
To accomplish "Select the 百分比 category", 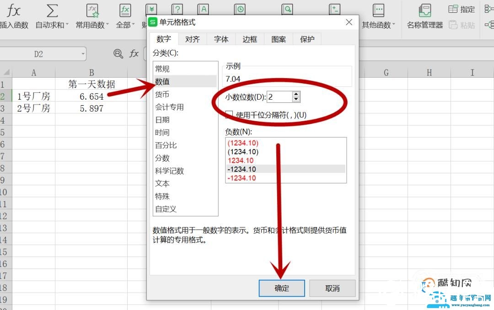I will tap(185, 145).
